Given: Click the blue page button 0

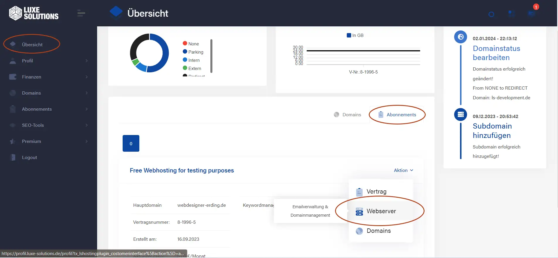Looking at the screenshot, I should point(131,143).
